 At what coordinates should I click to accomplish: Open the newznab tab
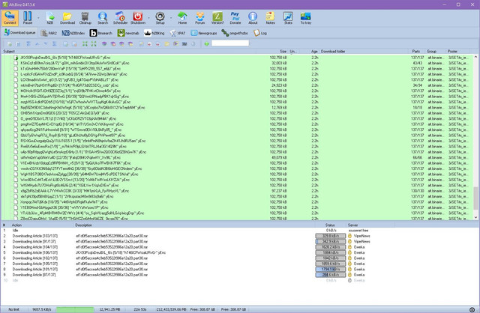[128, 33]
